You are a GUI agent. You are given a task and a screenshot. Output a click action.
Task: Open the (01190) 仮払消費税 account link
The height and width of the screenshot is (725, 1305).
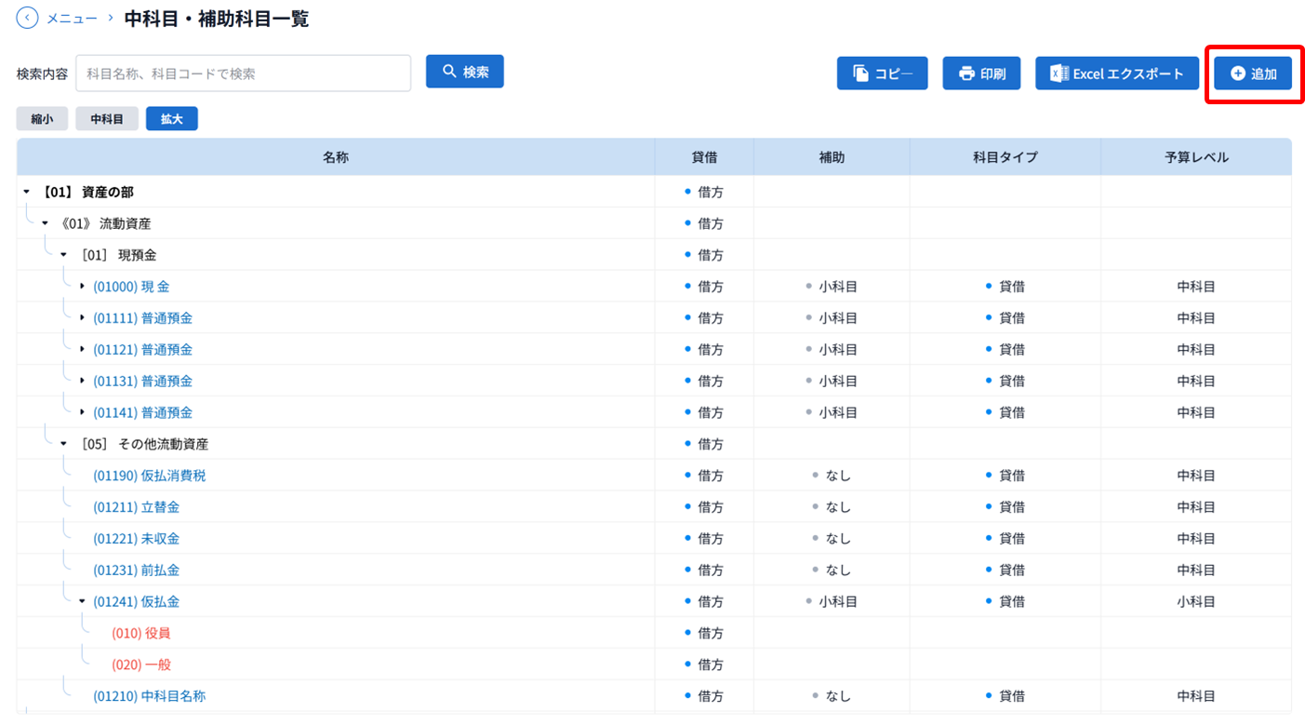(150, 476)
